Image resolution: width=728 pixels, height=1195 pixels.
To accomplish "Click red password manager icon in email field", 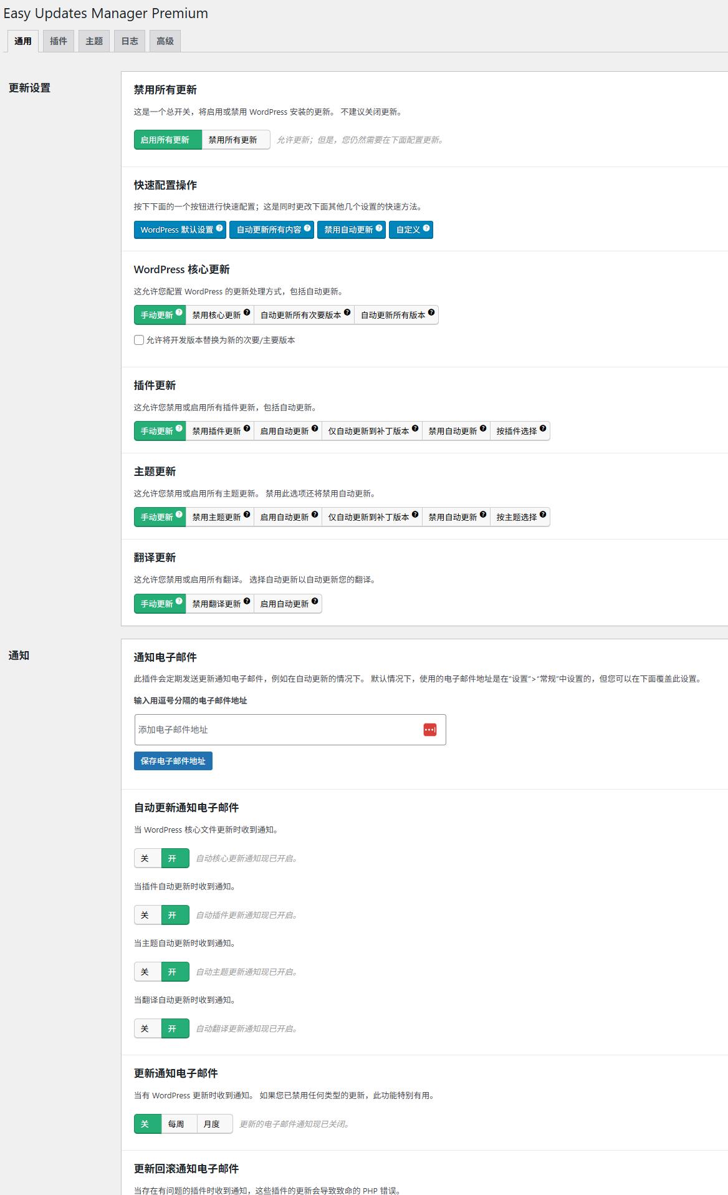I will point(430,730).
